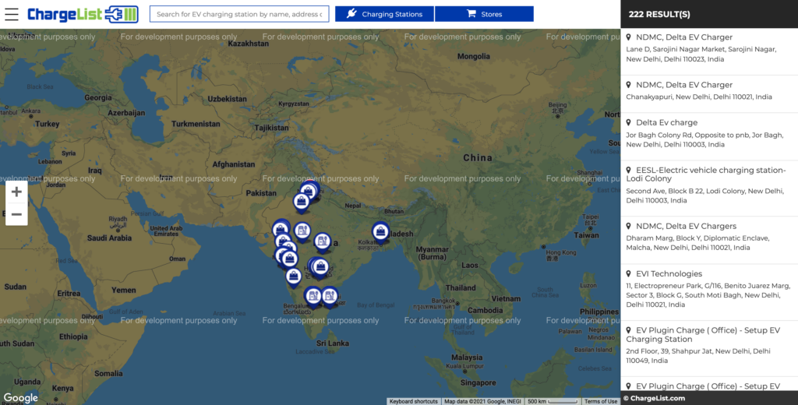Open the Delta Ev charge result
The image size is (798, 405).
click(x=667, y=122)
